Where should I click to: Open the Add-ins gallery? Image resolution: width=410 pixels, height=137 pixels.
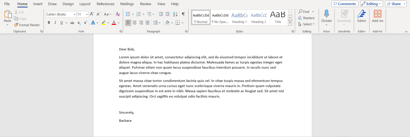[377, 16]
